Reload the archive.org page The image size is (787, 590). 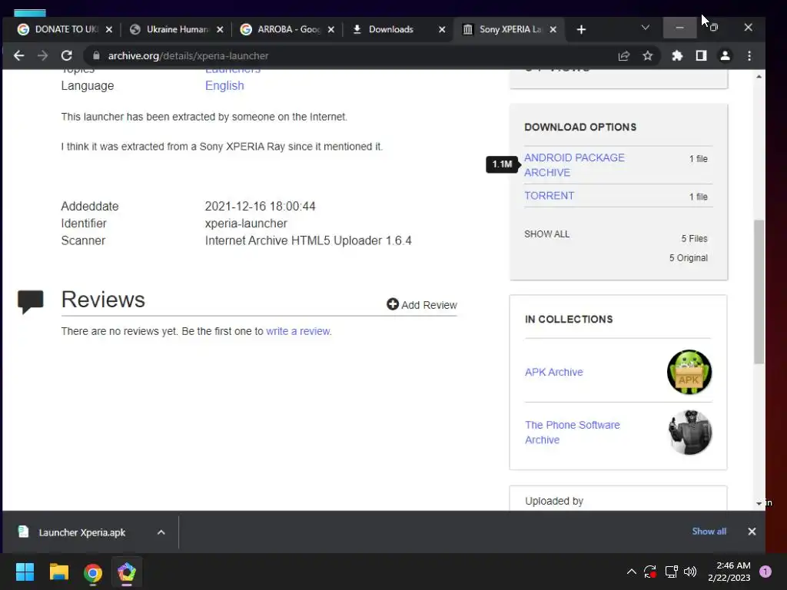click(66, 55)
